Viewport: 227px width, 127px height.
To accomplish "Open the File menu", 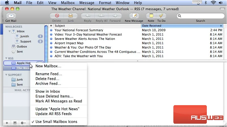I will click(x=29, y=3).
